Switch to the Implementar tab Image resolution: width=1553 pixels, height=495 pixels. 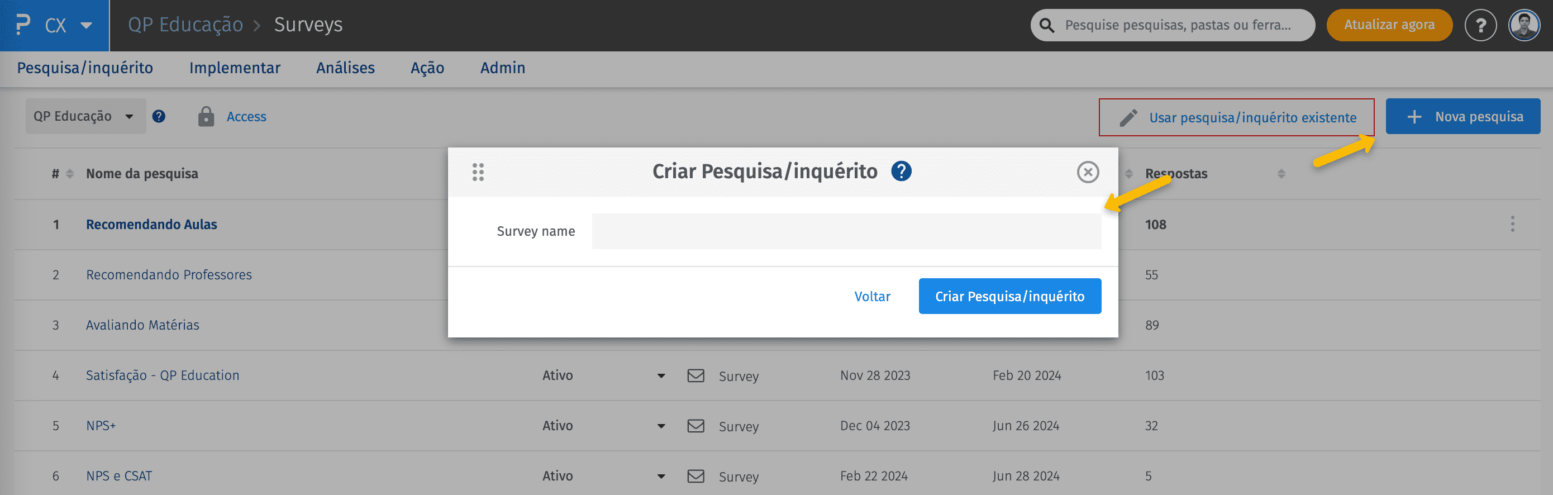click(235, 68)
